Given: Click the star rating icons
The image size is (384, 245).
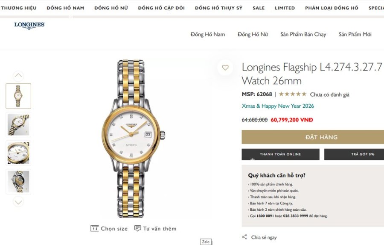Looking at the screenshot, I should pyautogui.click(x=292, y=94).
